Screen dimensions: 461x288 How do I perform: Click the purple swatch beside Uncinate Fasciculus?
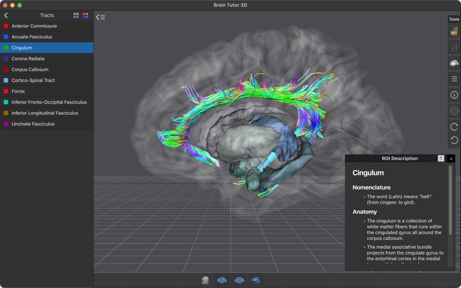tap(6, 124)
